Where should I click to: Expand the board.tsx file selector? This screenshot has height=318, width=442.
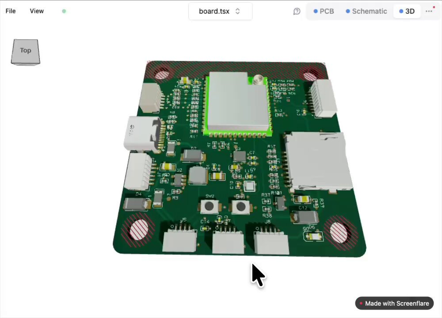220,11
